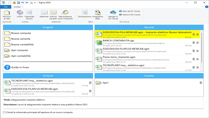Star BANCA CONTABILITA.sgc as favorite
Image resolution: width=209 pixels, height=118 pixels.
pos(198,43)
